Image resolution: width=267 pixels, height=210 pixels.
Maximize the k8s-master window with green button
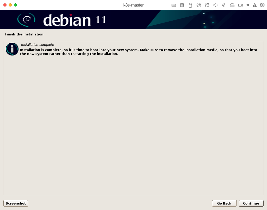[x=15, y=5]
